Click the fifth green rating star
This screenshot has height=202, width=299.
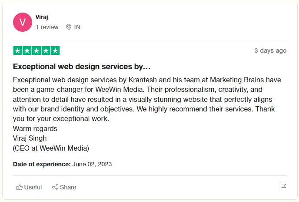[55, 50]
